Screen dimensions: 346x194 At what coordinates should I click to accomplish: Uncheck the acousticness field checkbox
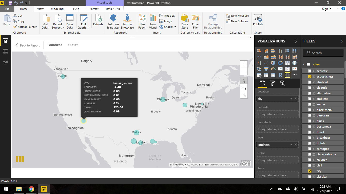pyautogui.click(x=310, y=77)
